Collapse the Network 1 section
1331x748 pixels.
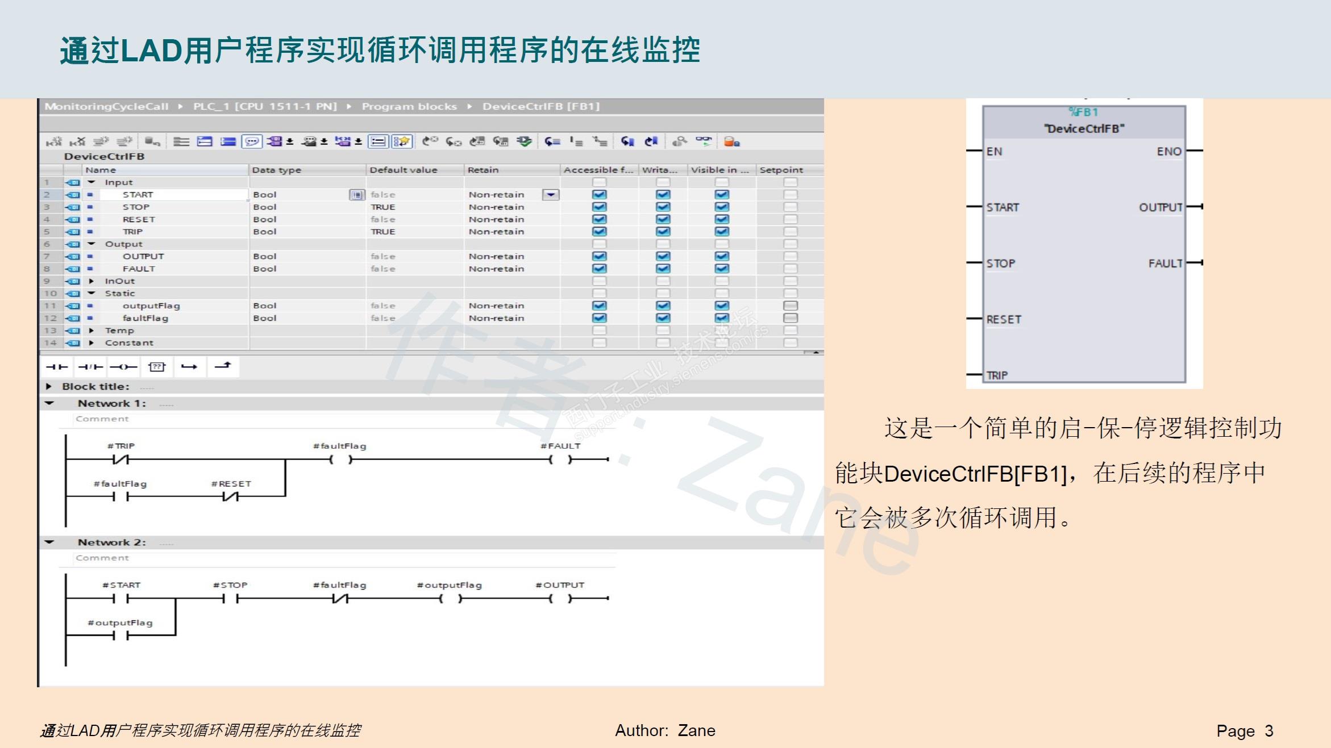(x=49, y=403)
